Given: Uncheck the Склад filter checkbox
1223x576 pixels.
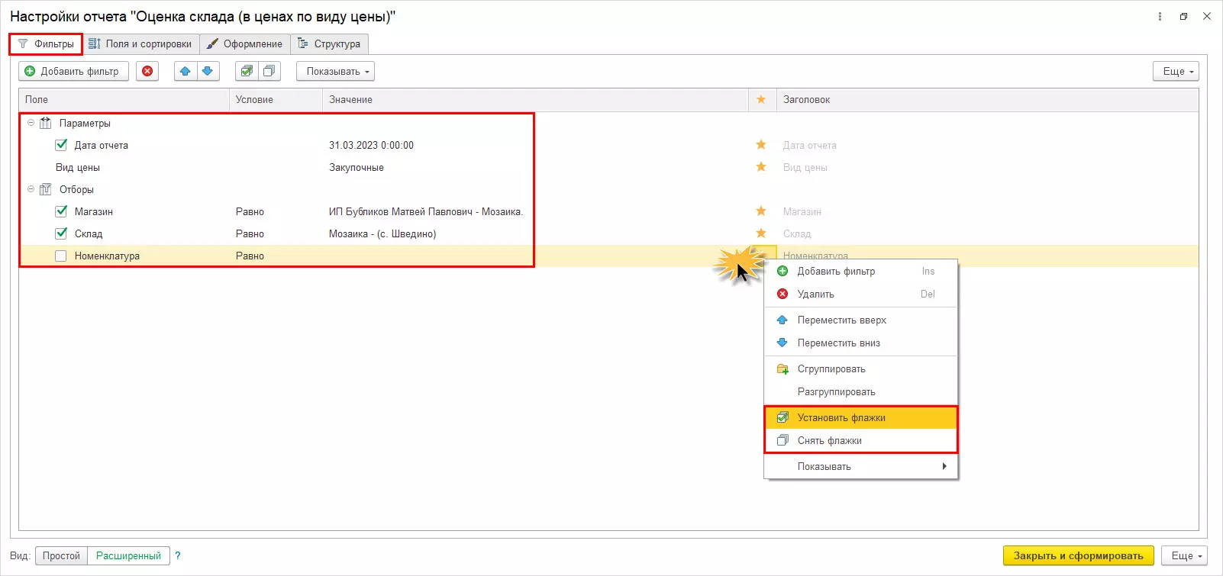Looking at the screenshot, I should click(61, 233).
